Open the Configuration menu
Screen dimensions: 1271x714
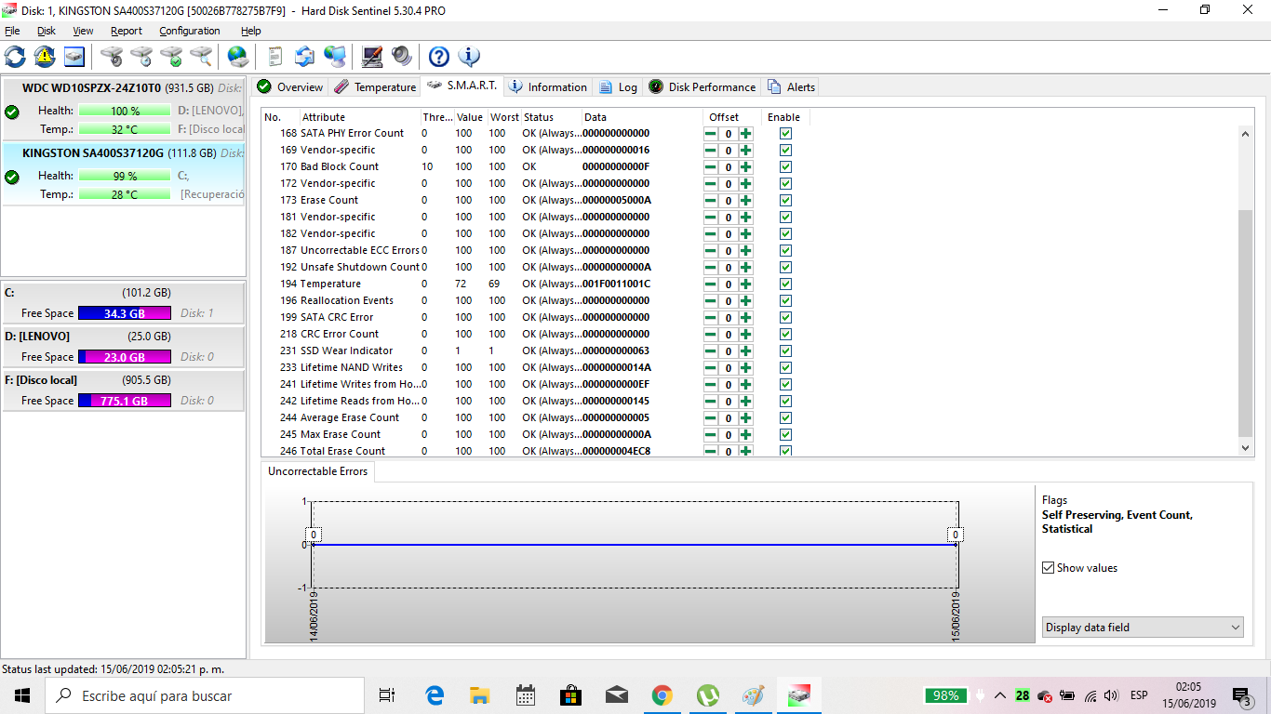pyautogui.click(x=190, y=31)
